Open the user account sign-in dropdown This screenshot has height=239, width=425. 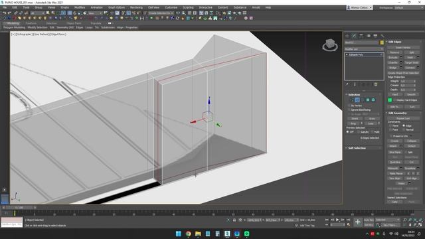tap(359, 7)
